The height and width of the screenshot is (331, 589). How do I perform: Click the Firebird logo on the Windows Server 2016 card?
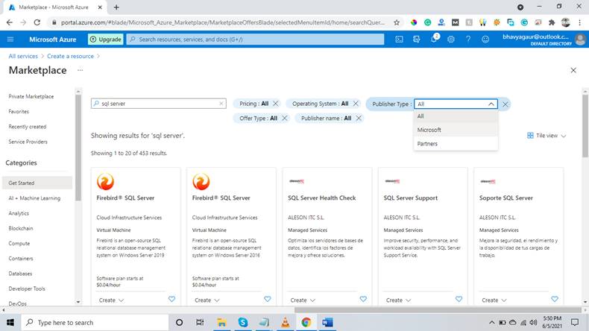click(201, 181)
